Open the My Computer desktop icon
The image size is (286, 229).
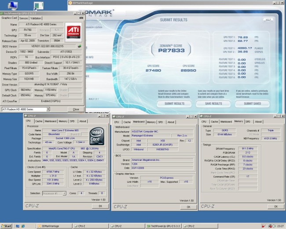pyautogui.click(x=13, y=5)
